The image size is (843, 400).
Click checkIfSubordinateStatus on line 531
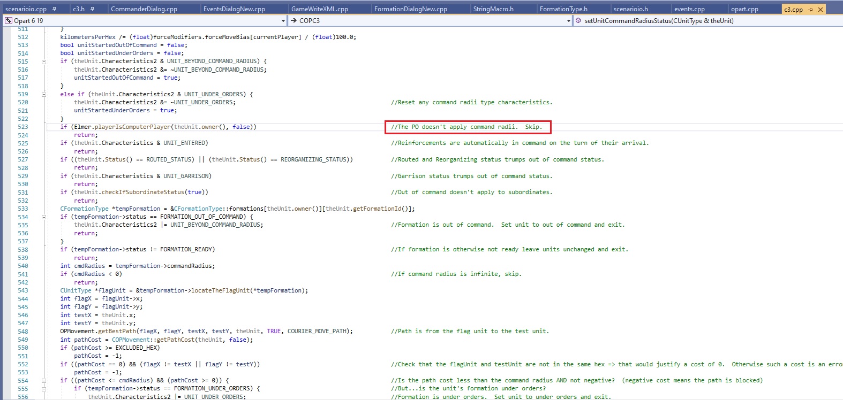[143, 192]
